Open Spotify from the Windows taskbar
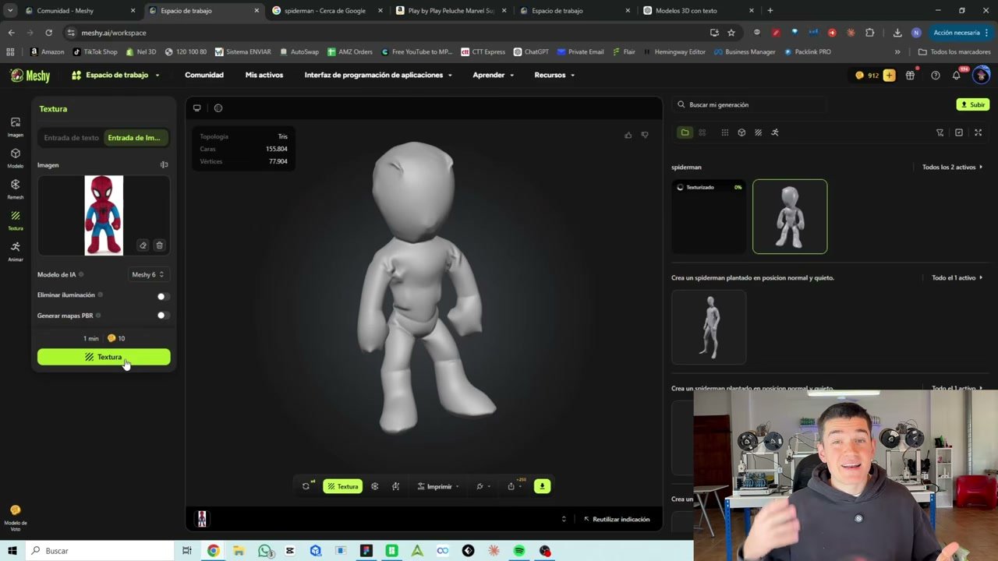This screenshot has width=998, height=561. (x=519, y=551)
